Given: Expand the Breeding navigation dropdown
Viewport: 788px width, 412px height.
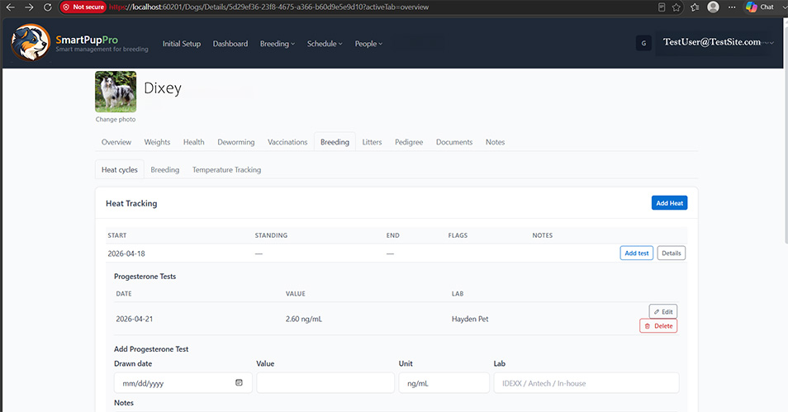Looking at the screenshot, I should 278,44.
